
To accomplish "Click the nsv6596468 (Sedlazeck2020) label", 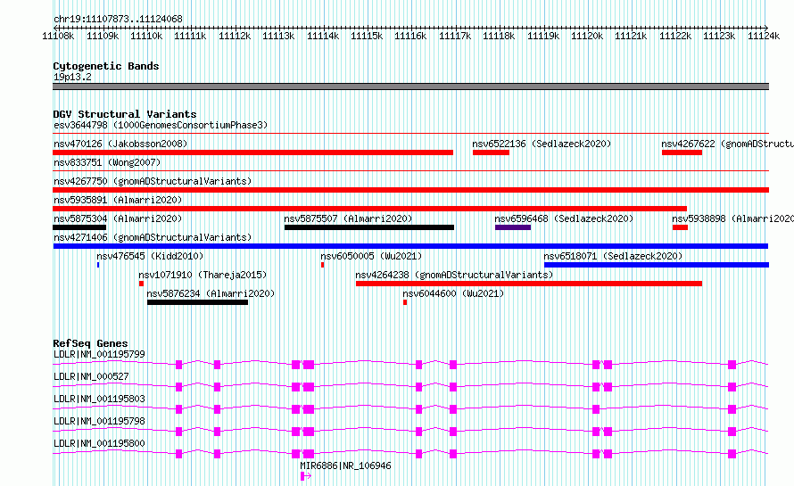I will point(564,218).
